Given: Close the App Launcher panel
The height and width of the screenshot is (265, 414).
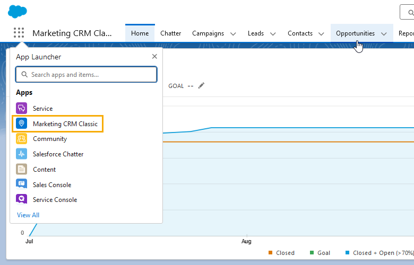Looking at the screenshot, I should [x=154, y=56].
